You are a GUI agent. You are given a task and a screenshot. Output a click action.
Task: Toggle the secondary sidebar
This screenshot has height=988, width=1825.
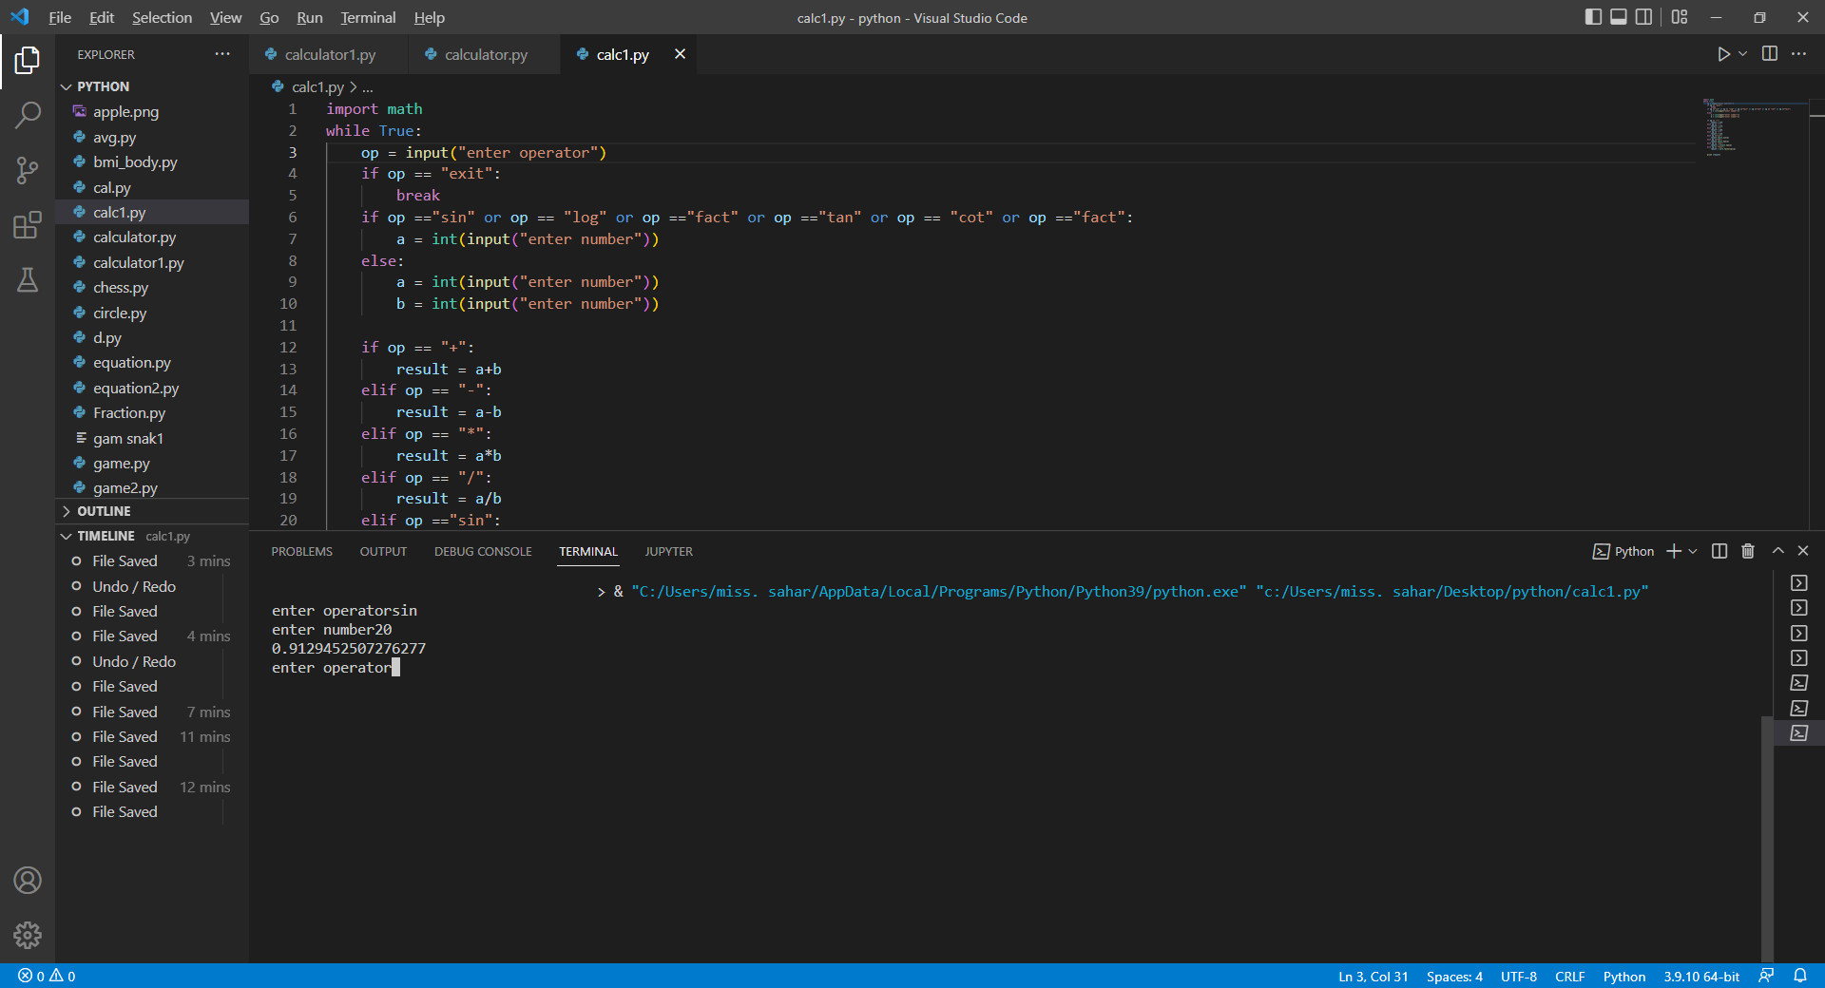click(1643, 17)
